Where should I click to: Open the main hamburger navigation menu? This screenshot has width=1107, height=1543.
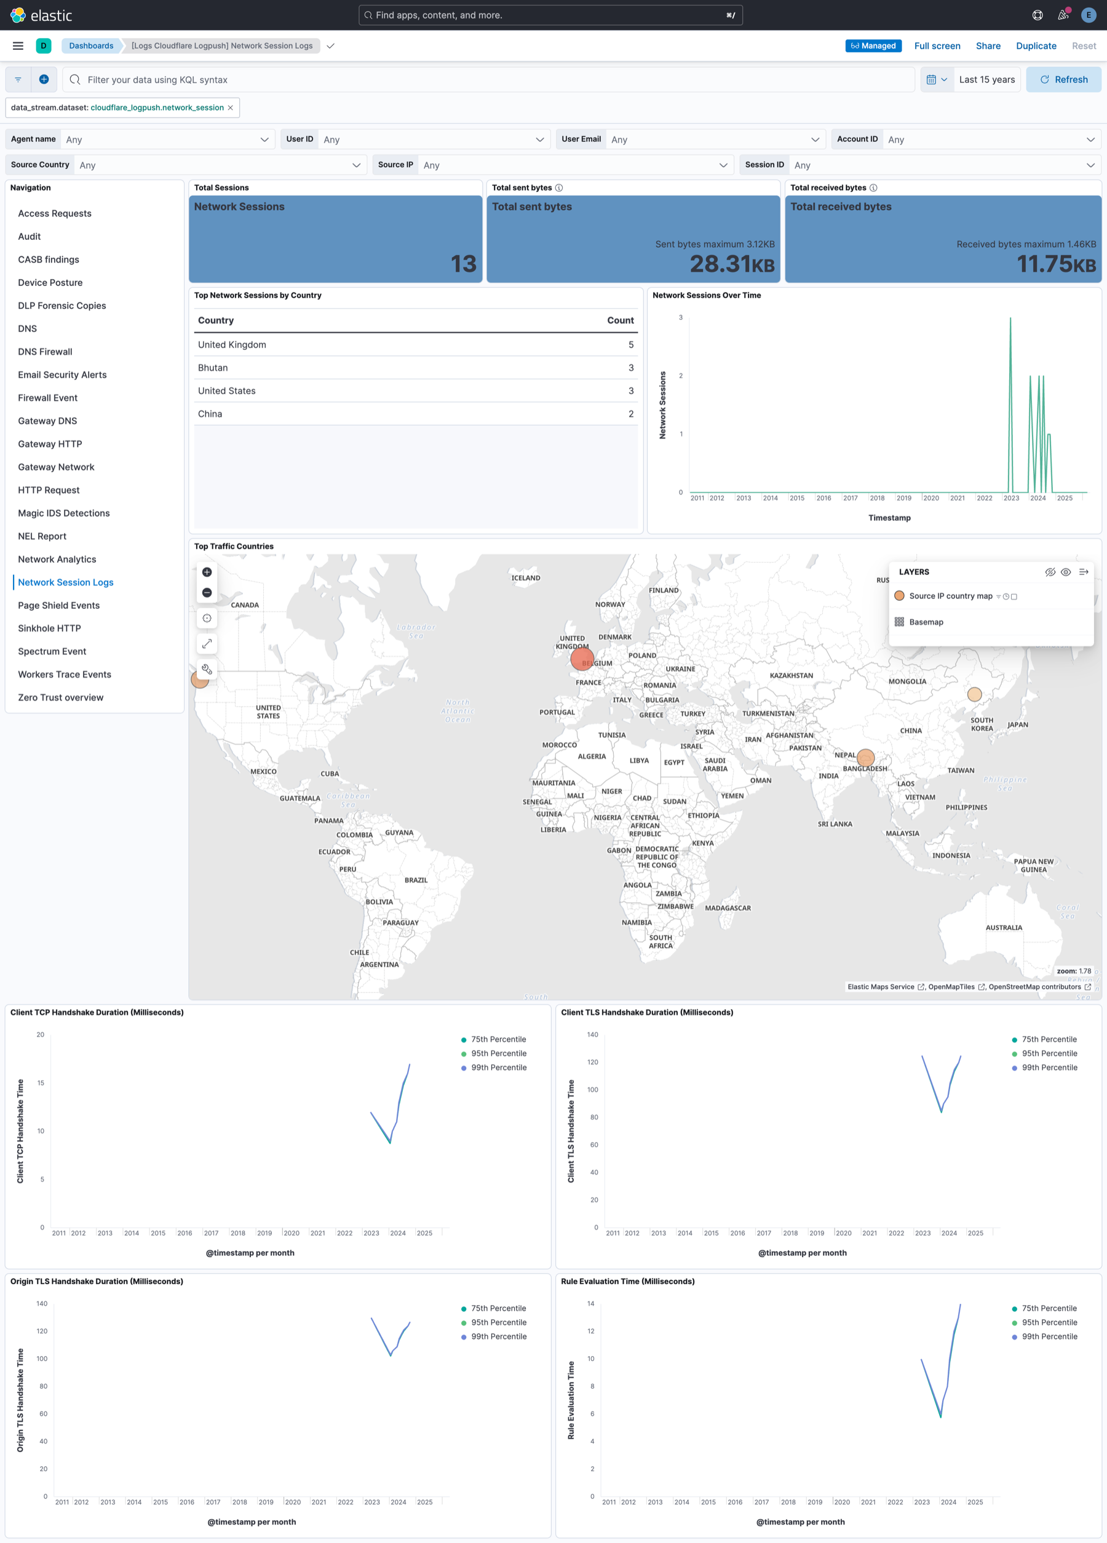click(x=18, y=46)
